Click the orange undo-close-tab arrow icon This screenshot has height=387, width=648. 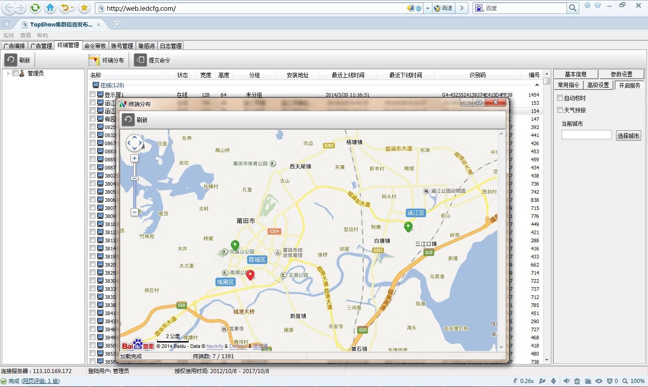[x=65, y=8]
